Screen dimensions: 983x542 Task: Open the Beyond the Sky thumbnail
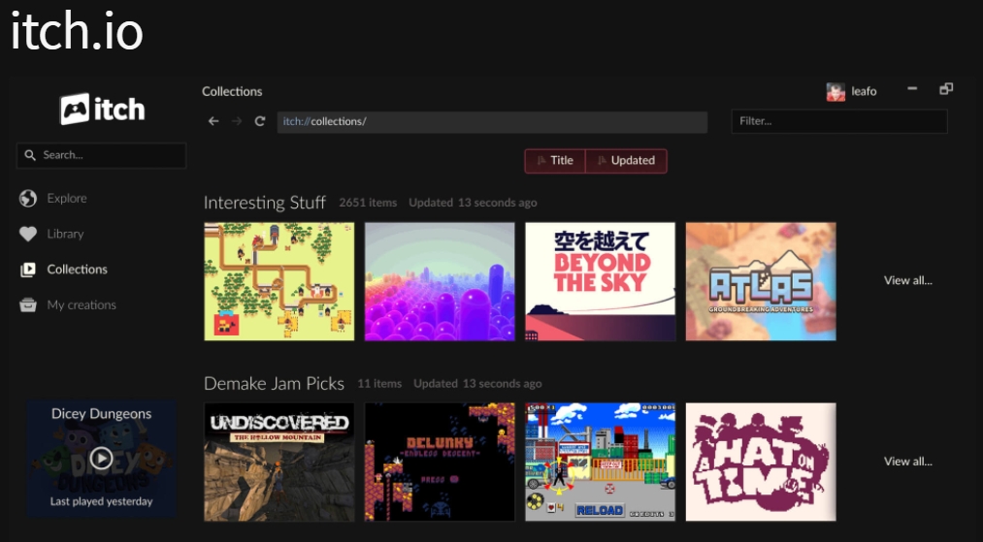click(600, 281)
